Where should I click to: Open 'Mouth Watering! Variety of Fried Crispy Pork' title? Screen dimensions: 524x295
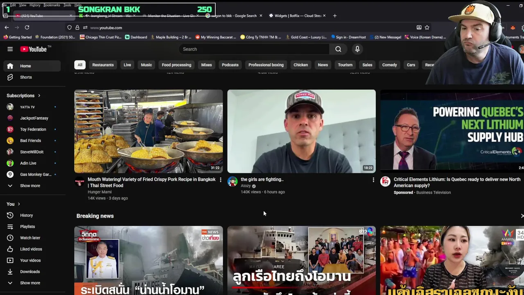pos(151,182)
